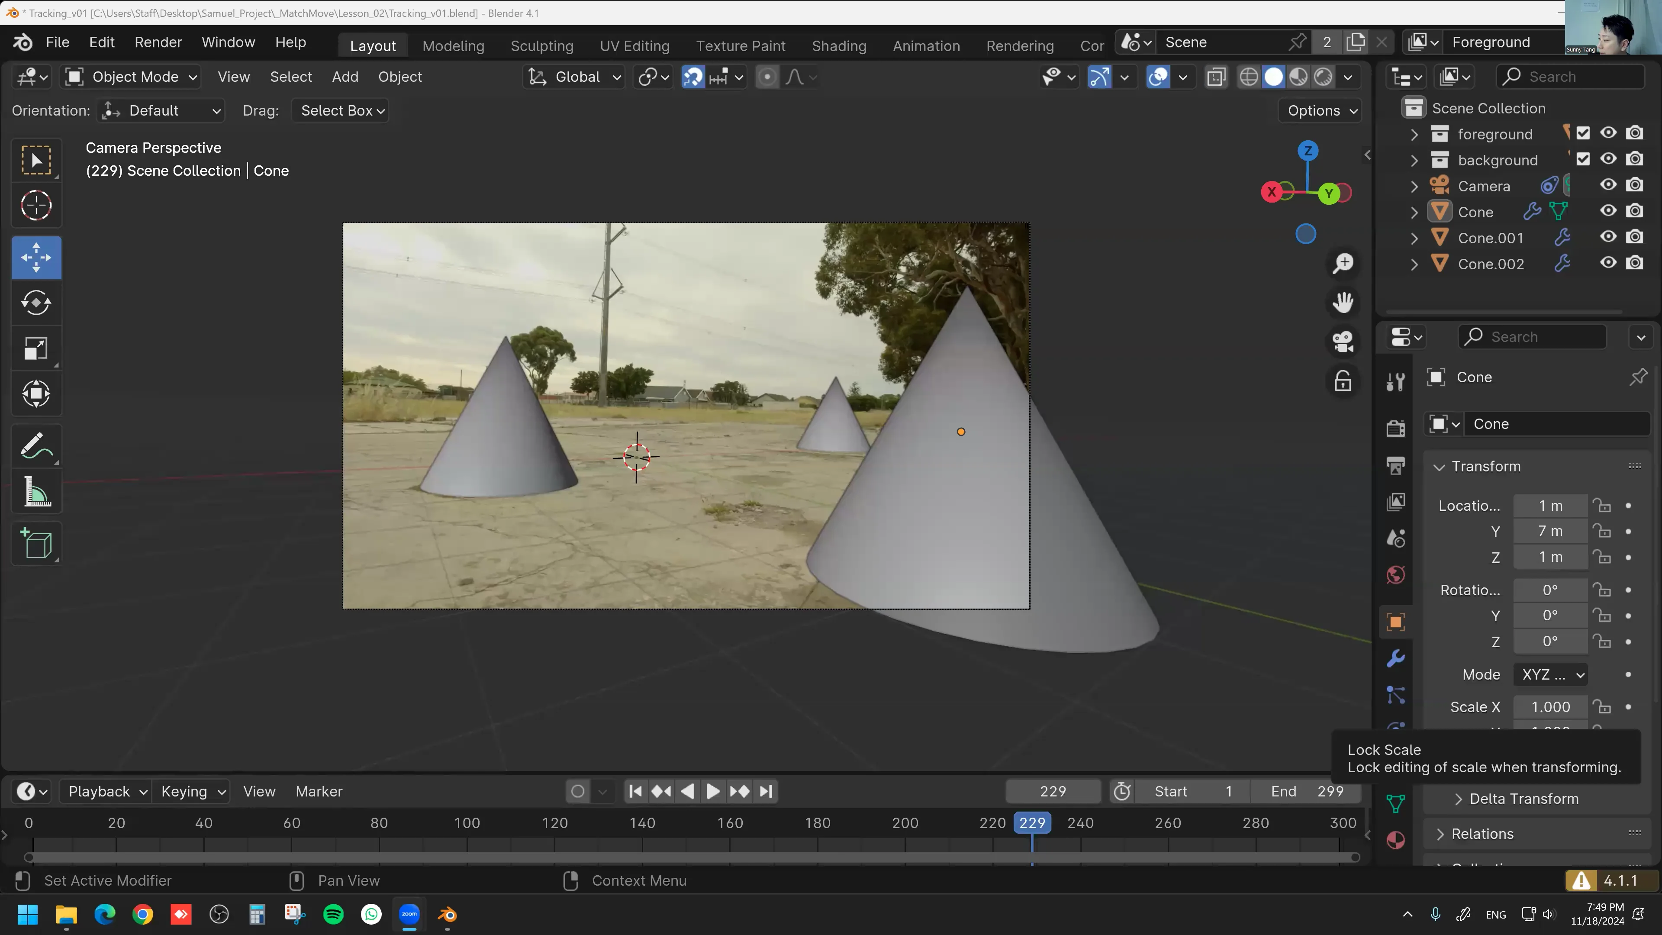Select the Rotate tool
Image resolution: width=1662 pixels, height=935 pixels.
click(x=36, y=303)
